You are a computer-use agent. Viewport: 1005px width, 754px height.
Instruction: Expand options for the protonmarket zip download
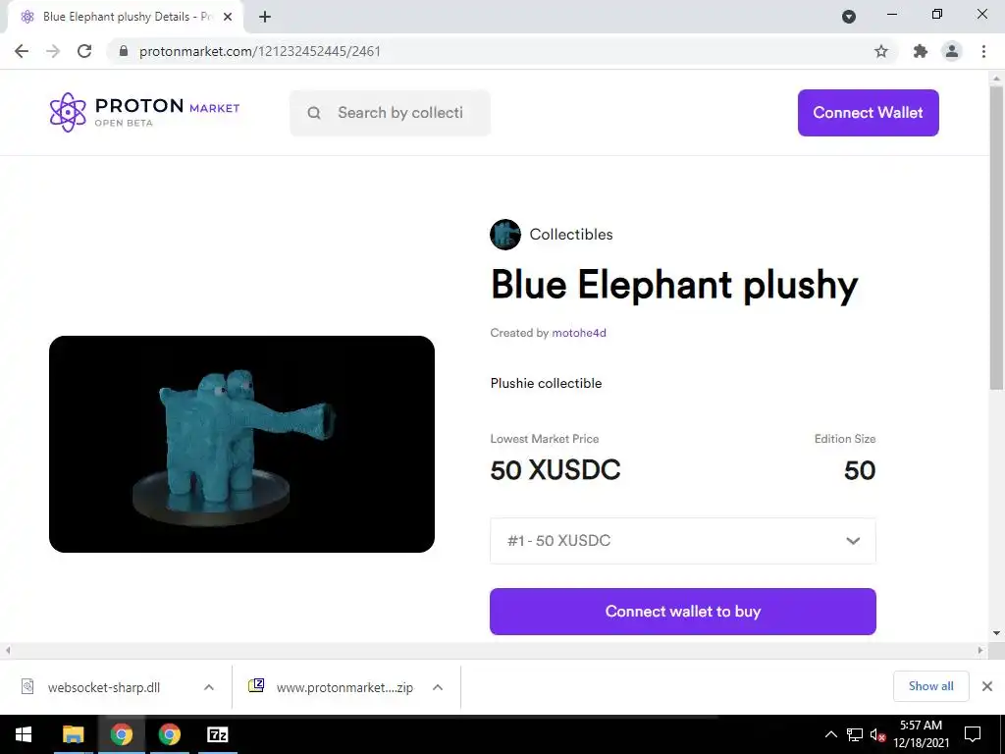438,687
